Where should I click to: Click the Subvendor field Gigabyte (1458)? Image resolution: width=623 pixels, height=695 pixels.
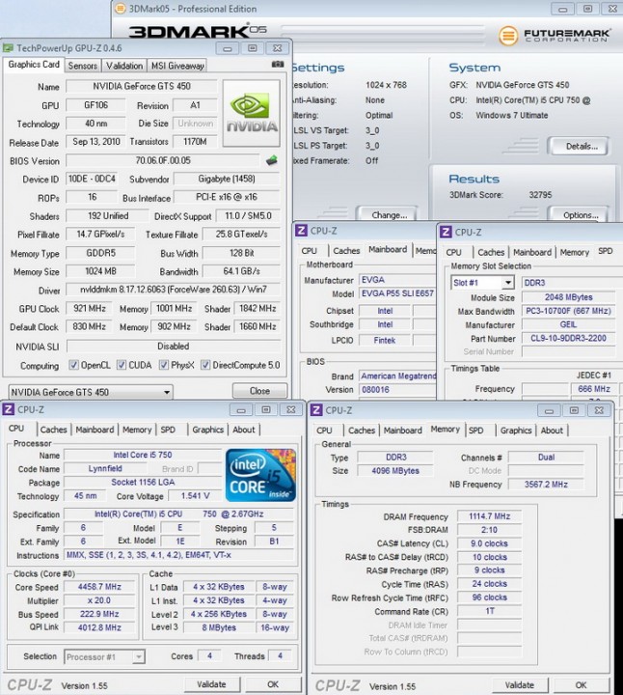pyautogui.click(x=227, y=180)
